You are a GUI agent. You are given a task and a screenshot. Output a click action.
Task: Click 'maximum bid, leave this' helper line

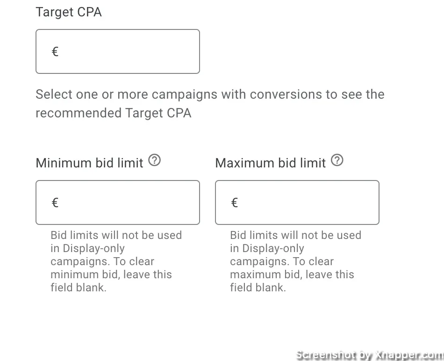292,274
